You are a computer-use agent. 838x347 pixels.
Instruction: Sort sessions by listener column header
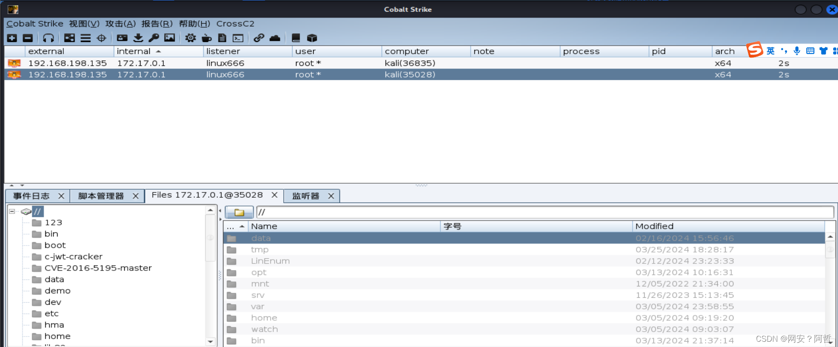coord(248,51)
